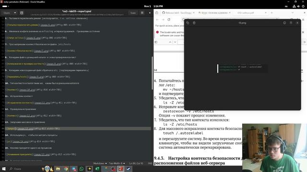307x172 pixels.
Task: Open the text editor hamburger menu
Action: pos(142,13)
